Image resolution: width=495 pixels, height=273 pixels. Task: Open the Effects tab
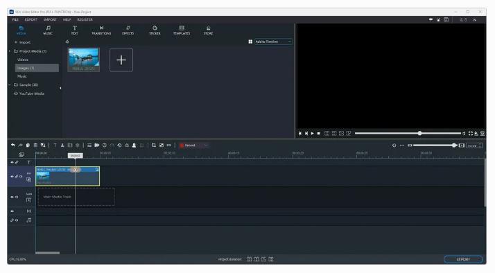[x=128, y=30]
